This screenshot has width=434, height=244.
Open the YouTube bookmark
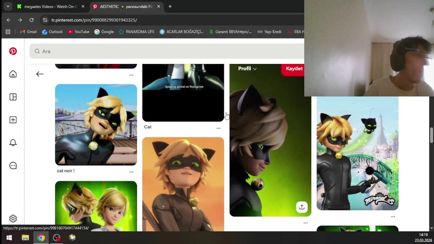78,32
